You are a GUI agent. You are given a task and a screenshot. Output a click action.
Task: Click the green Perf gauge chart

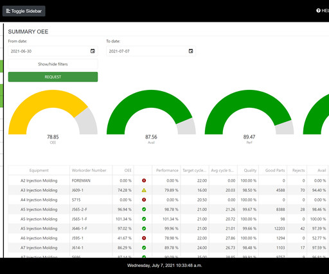(x=249, y=112)
